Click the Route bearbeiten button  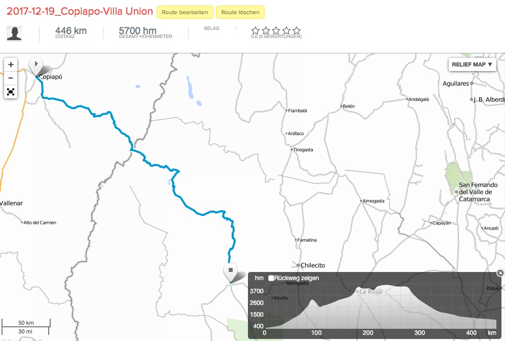185,12
